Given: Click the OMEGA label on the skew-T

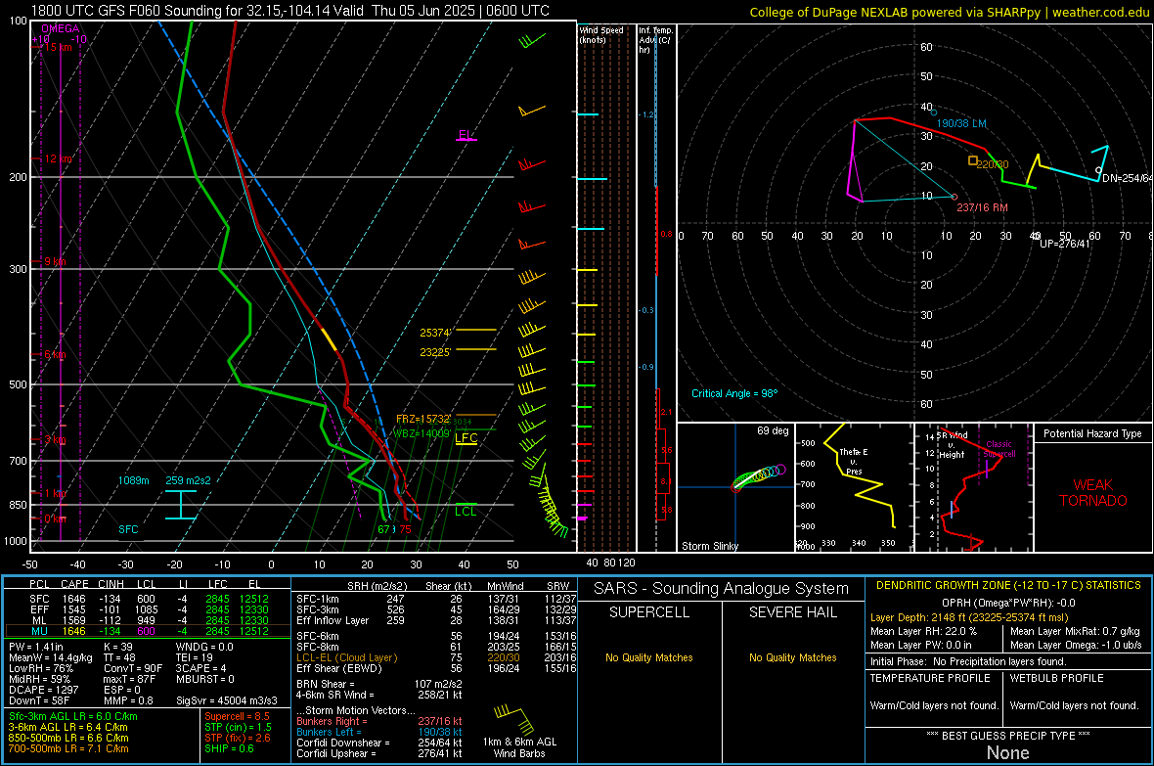Looking at the screenshot, I should point(61,28).
